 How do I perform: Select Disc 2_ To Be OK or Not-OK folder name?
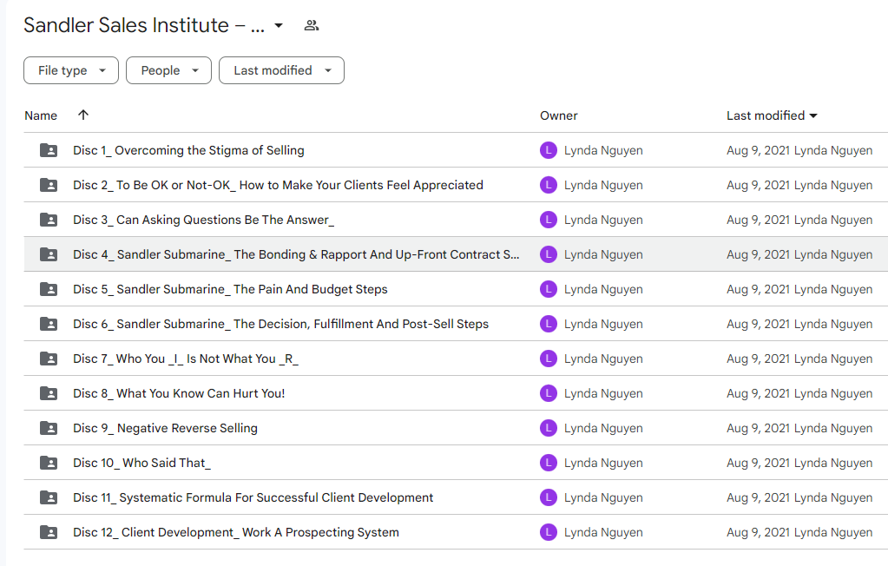pos(278,185)
